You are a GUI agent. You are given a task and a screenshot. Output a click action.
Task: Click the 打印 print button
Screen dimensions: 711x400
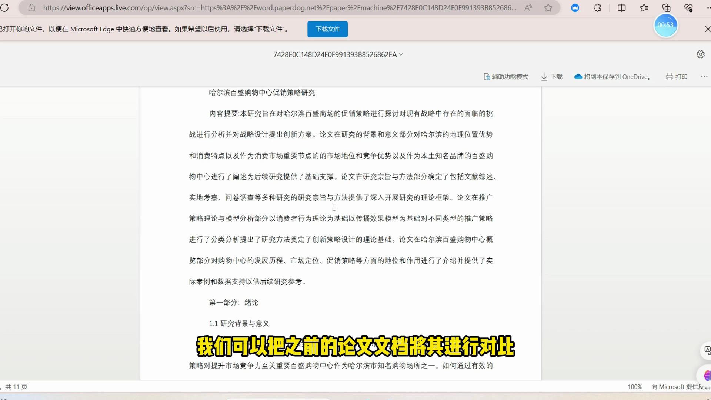[677, 77]
